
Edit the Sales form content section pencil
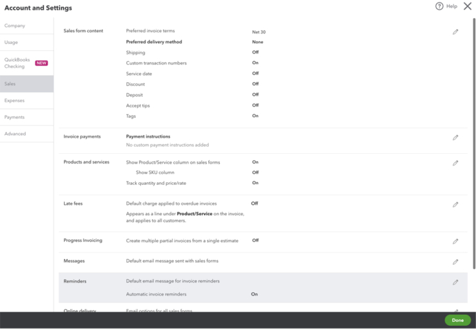coord(455,32)
